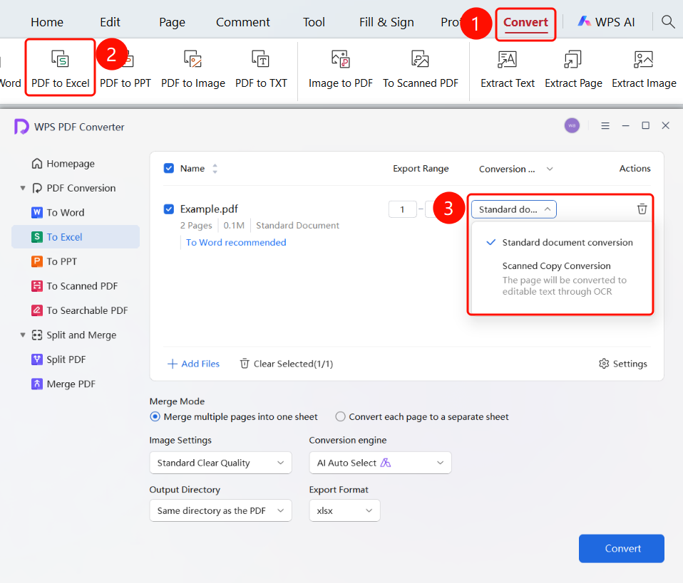Go to Homepage in the sidebar
Viewport: 683px width, 583px height.
pos(63,164)
